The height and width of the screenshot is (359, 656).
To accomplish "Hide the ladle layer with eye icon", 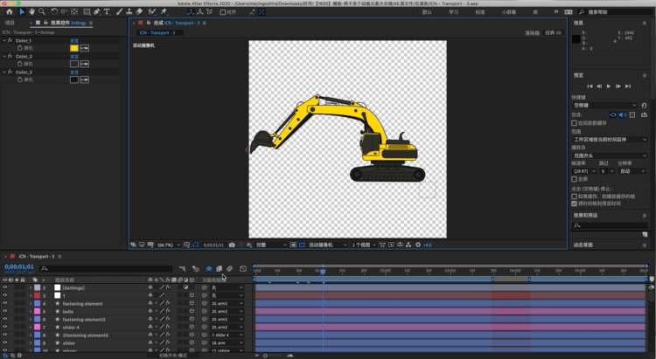I will click(x=4, y=311).
